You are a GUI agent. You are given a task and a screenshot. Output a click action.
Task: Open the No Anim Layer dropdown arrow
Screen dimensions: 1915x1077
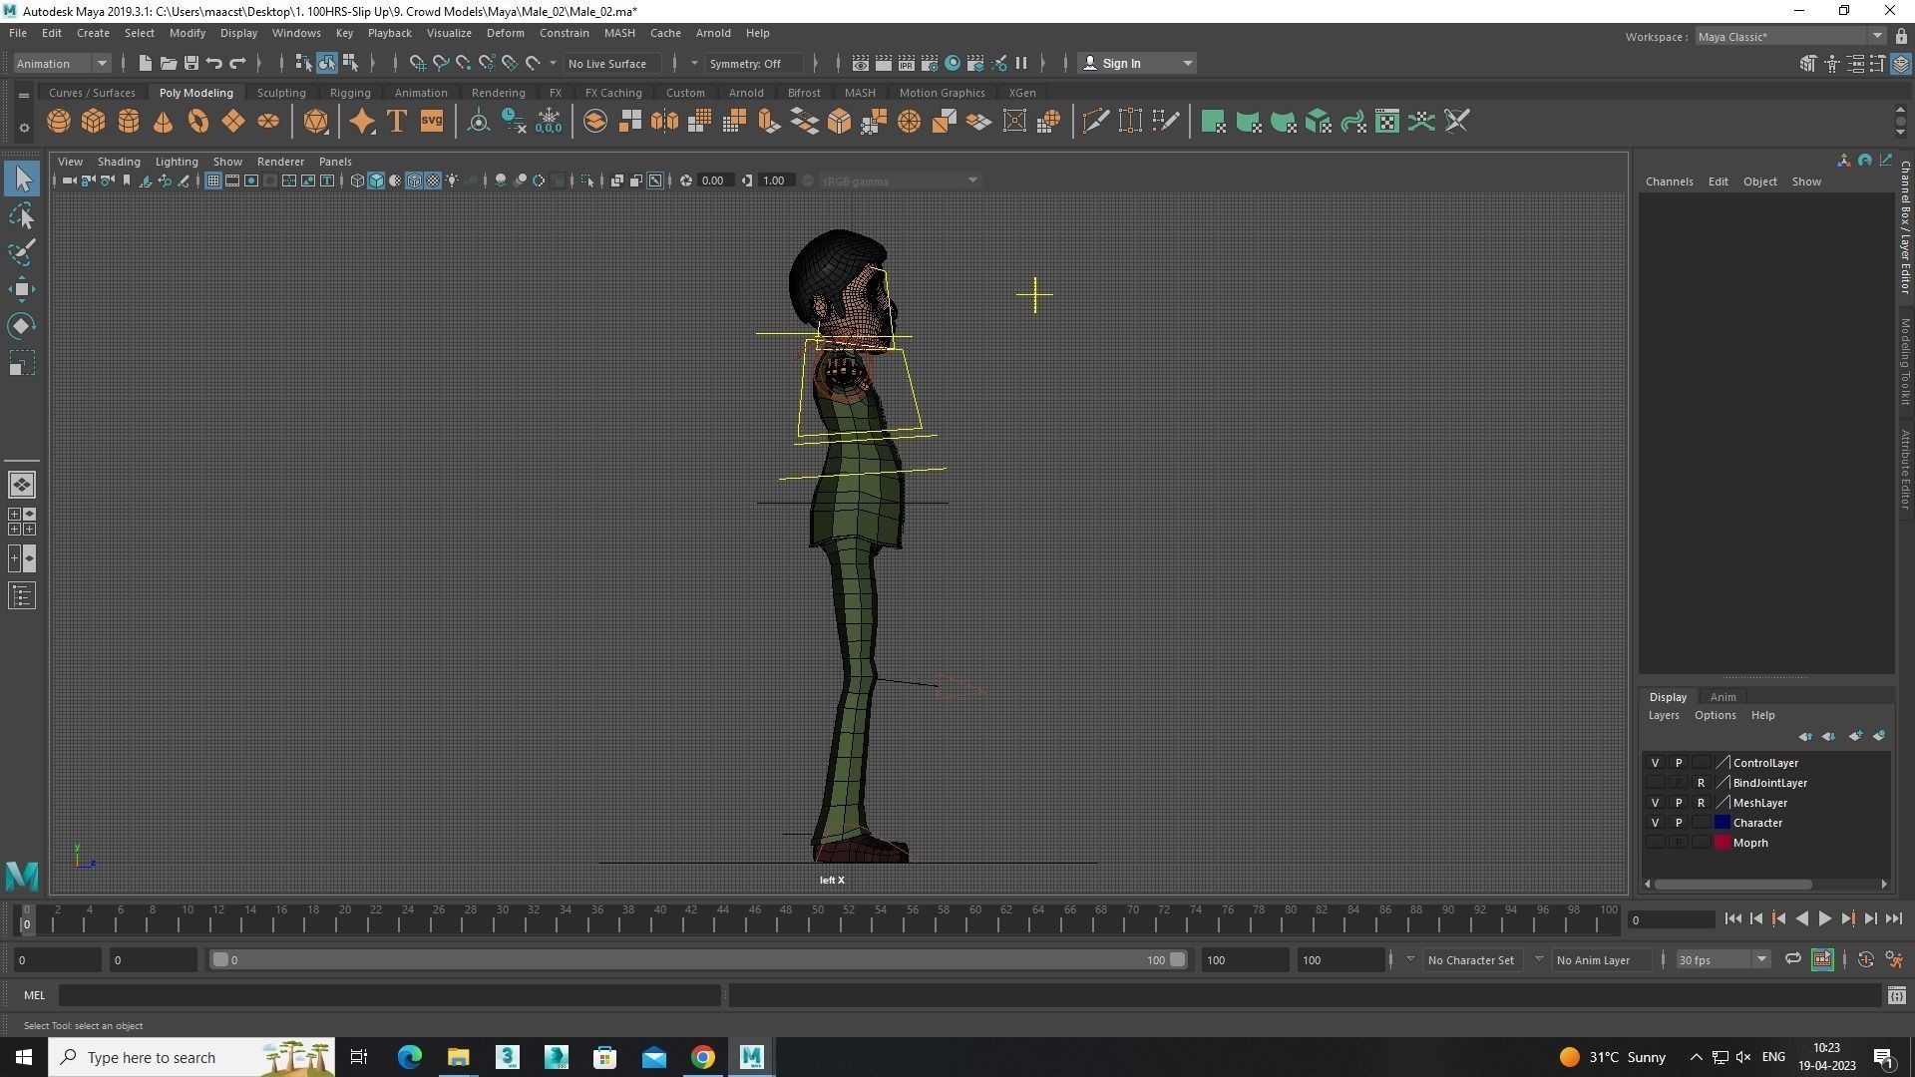click(x=1538, y=959)
